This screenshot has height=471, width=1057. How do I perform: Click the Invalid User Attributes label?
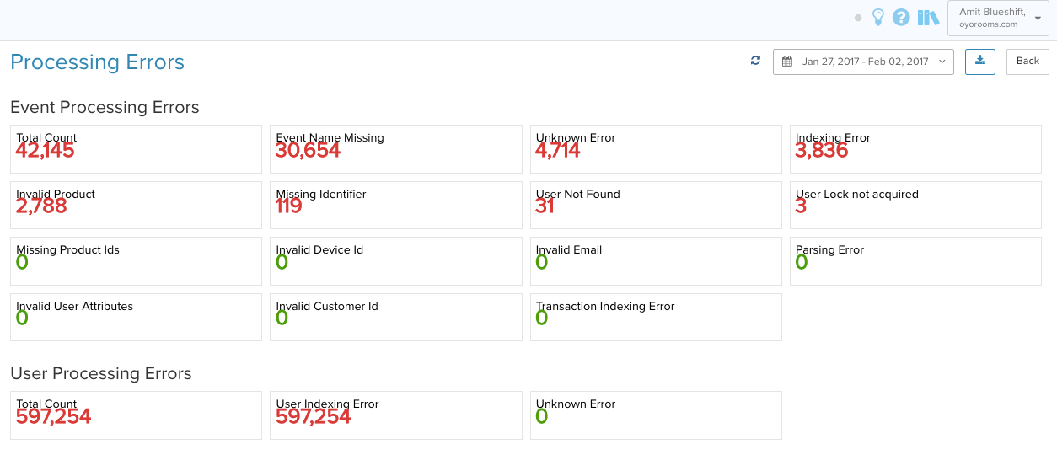pos(75,307)
